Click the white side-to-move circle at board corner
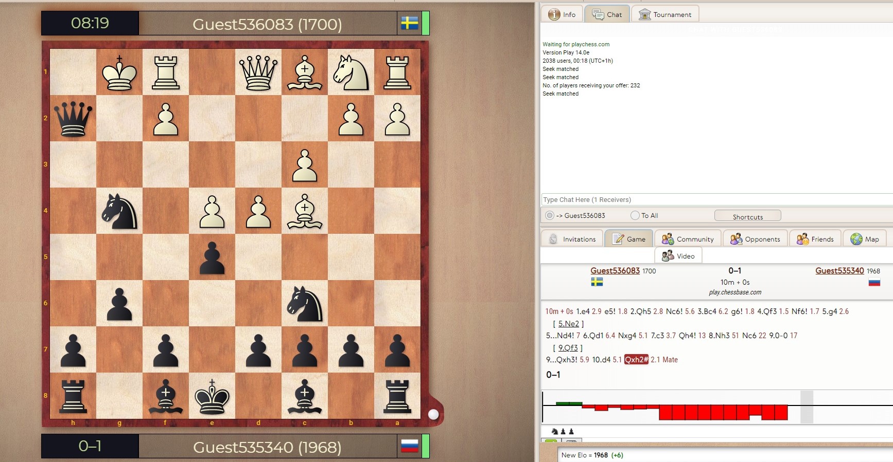The width and height of the screenshot is (893, 462). (433, 414)
